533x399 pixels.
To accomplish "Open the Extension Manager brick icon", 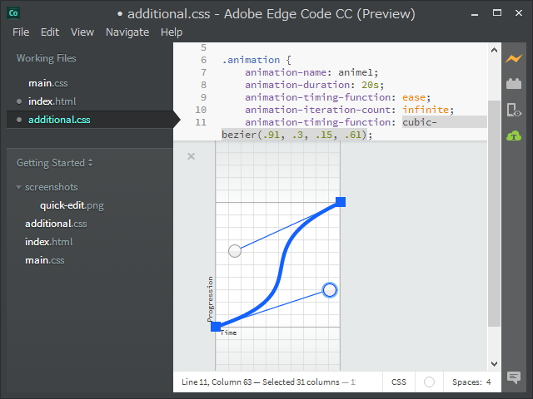I will (514, 83).
